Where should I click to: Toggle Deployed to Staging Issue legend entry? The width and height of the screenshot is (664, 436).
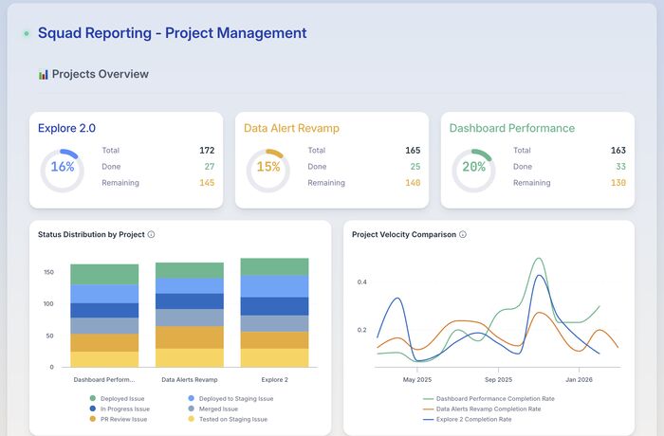pos(231,398)
